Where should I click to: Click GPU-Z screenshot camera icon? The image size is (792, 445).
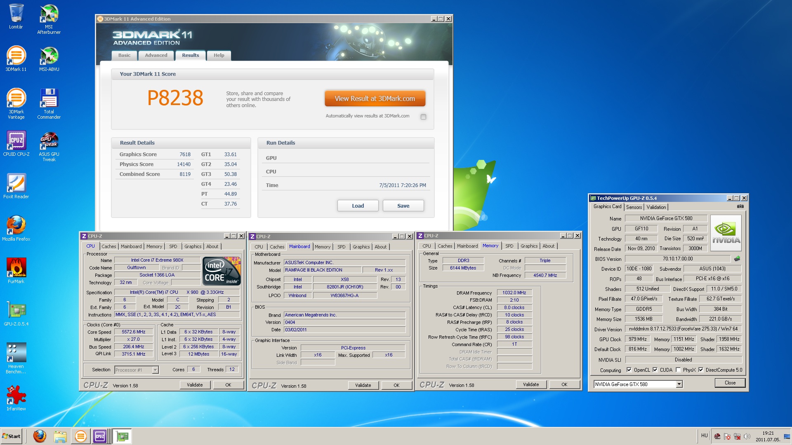tap(740, 206)
